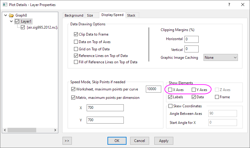The image size is (250, 148).
Task: Switch to the Background tab
Action: 74,15
